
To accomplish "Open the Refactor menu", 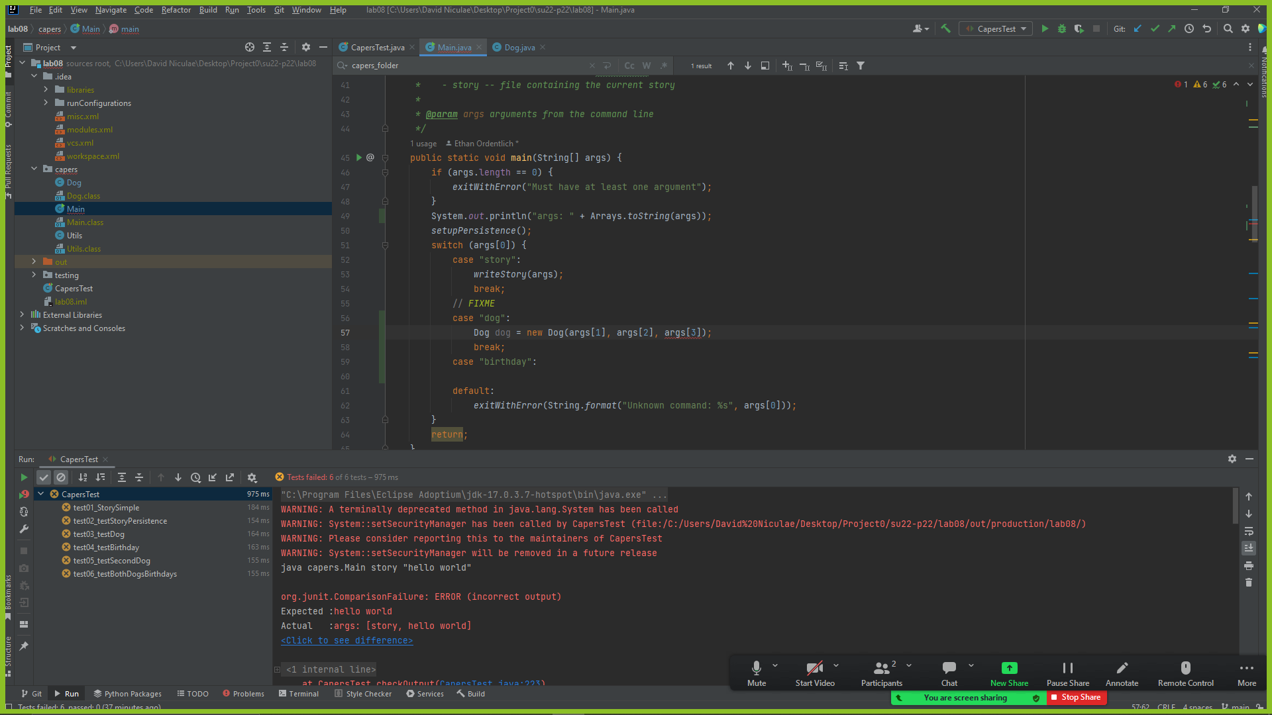I will pyautogui.click(x=176, y=10).
